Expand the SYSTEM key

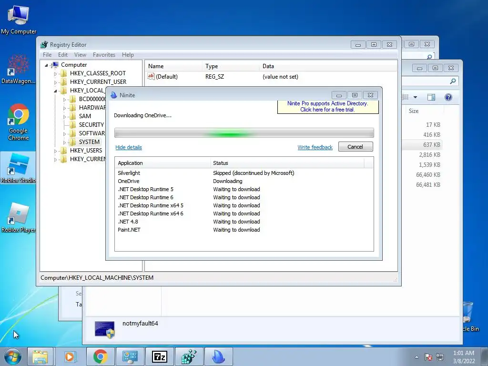(64, 142)
